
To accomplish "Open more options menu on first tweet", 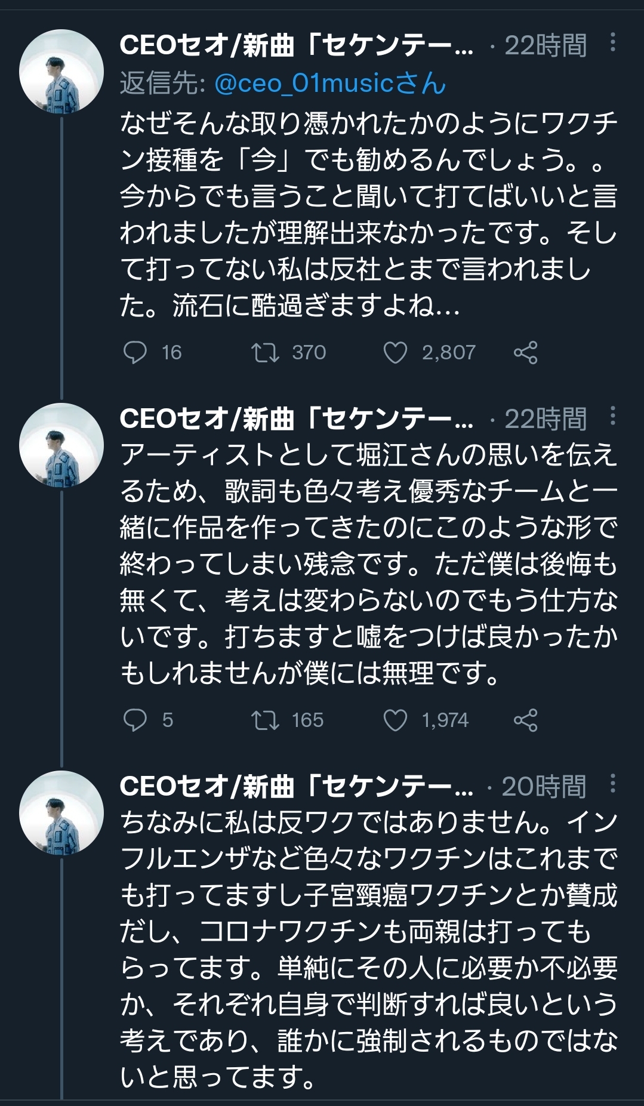I will 612,43.
